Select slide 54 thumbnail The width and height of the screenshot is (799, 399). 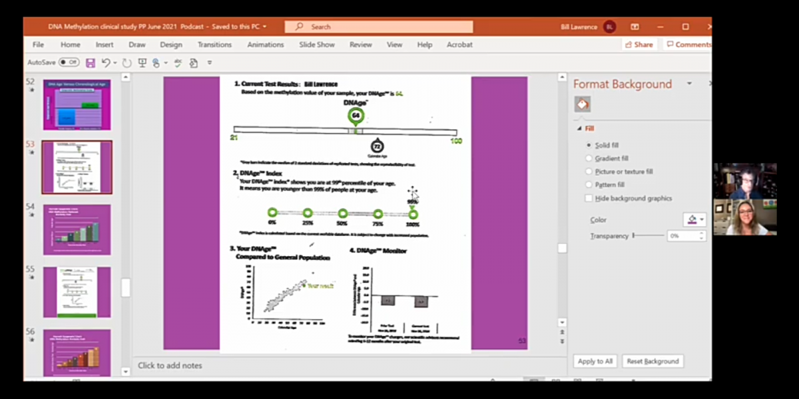click(77, 229)
